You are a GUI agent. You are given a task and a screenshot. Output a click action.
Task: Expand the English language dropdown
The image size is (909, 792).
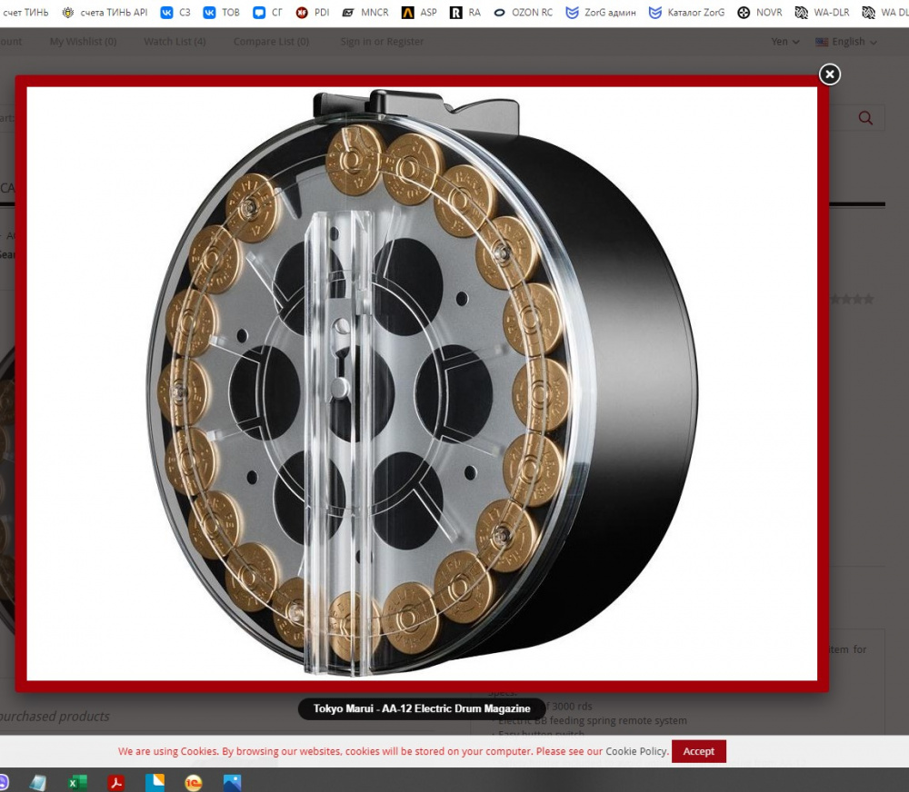pos(846,42)
